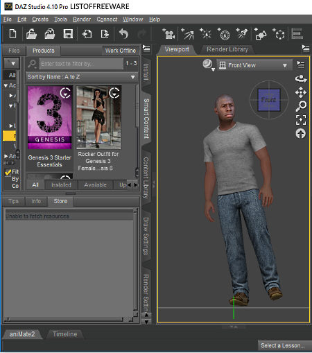The image size is (312, 353).
Task: Click the product filter text field
Action: 81,64
